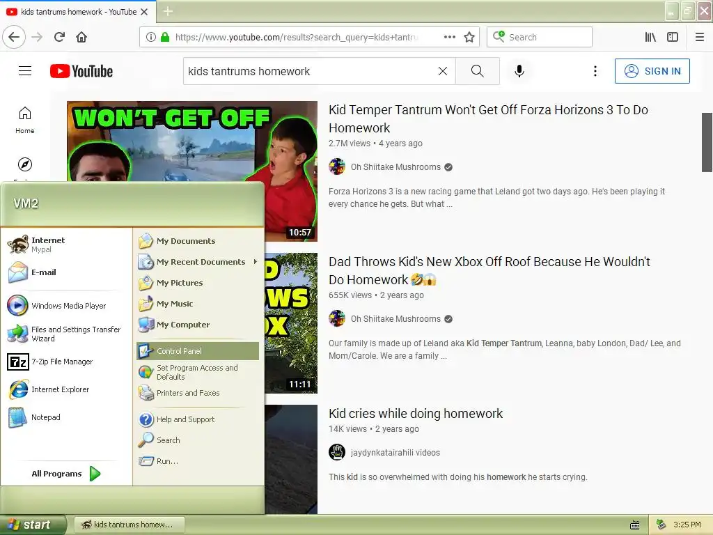This screenshot has width=713, height=535.
Task: Open the browser library icon
Action: [650, 37]
